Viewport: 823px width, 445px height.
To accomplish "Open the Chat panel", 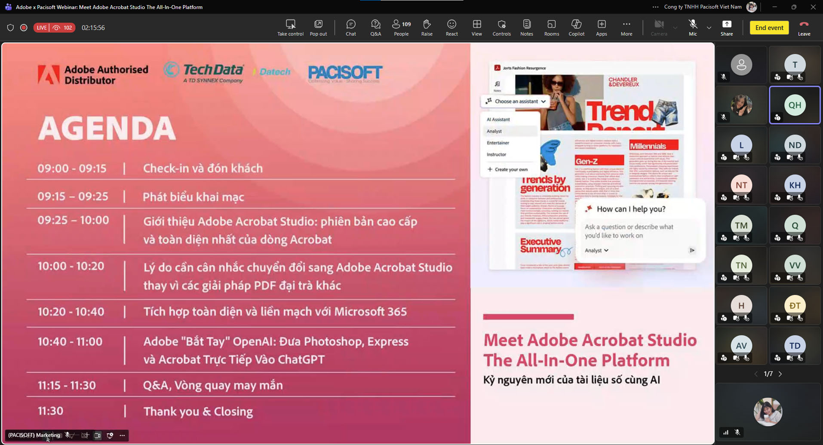I will (x=350, y=28).
